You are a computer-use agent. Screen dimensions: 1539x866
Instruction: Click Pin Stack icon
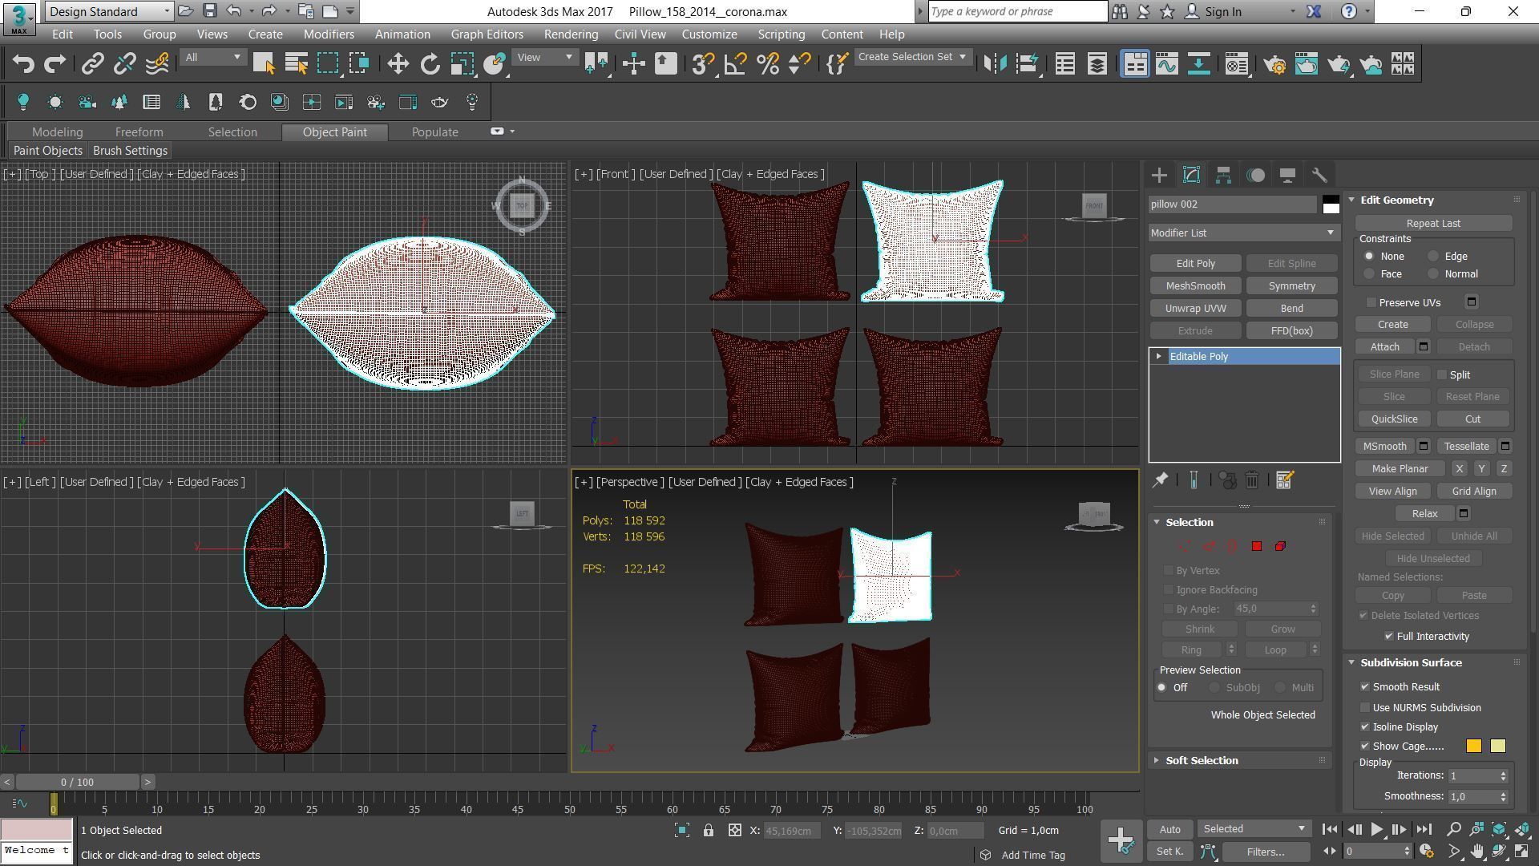(1160, 480)
